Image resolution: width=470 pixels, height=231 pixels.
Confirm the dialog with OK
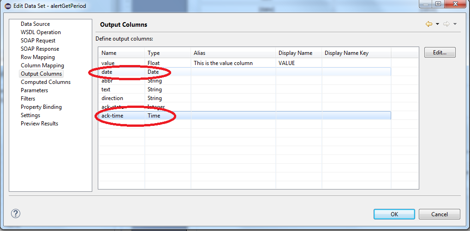click(394, 214)
